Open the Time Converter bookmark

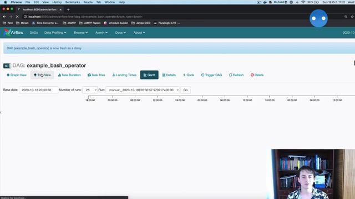45,23
